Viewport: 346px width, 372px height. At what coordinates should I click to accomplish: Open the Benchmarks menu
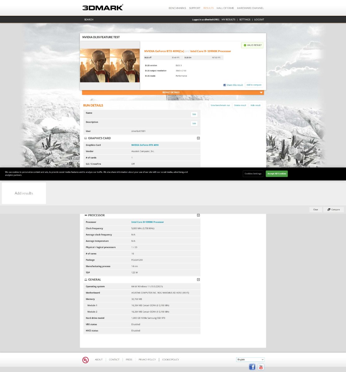tap(177, 8)
